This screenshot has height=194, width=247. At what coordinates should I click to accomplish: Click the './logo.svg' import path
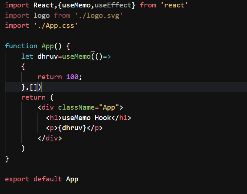coord(98,16)
